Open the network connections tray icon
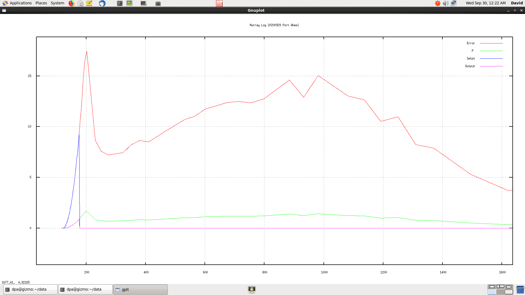Image resolution: width=525 pixels, height=295 pixels. tap(454, 3)
